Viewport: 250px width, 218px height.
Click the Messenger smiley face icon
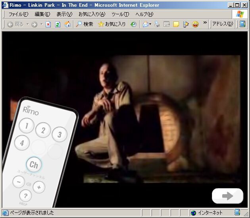coord(195,24)
